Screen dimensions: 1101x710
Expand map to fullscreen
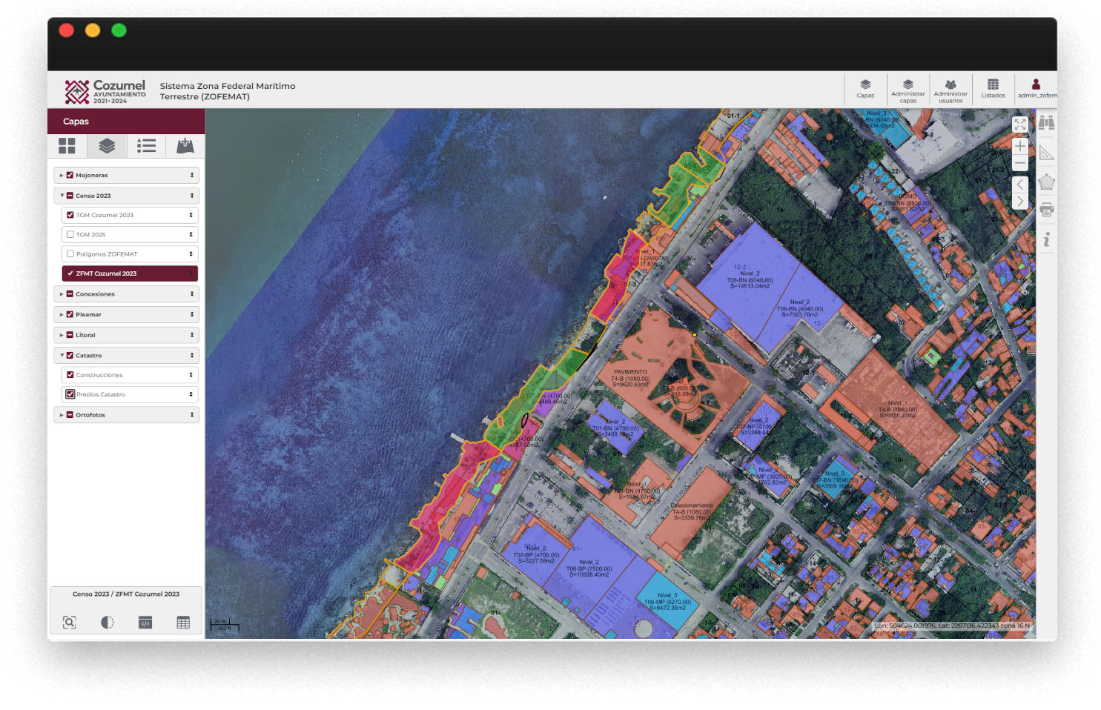[1020, 125]
